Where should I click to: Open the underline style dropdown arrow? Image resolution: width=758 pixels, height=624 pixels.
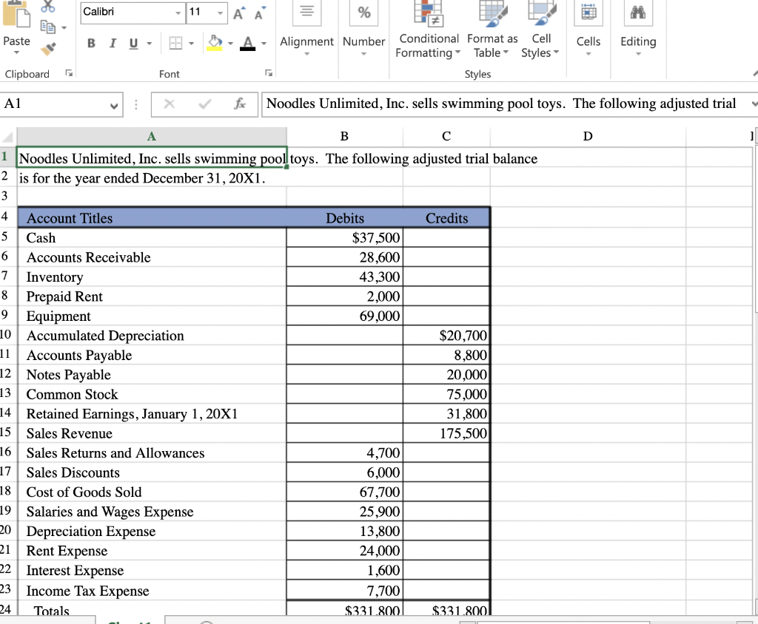click(x=149, y=44)
